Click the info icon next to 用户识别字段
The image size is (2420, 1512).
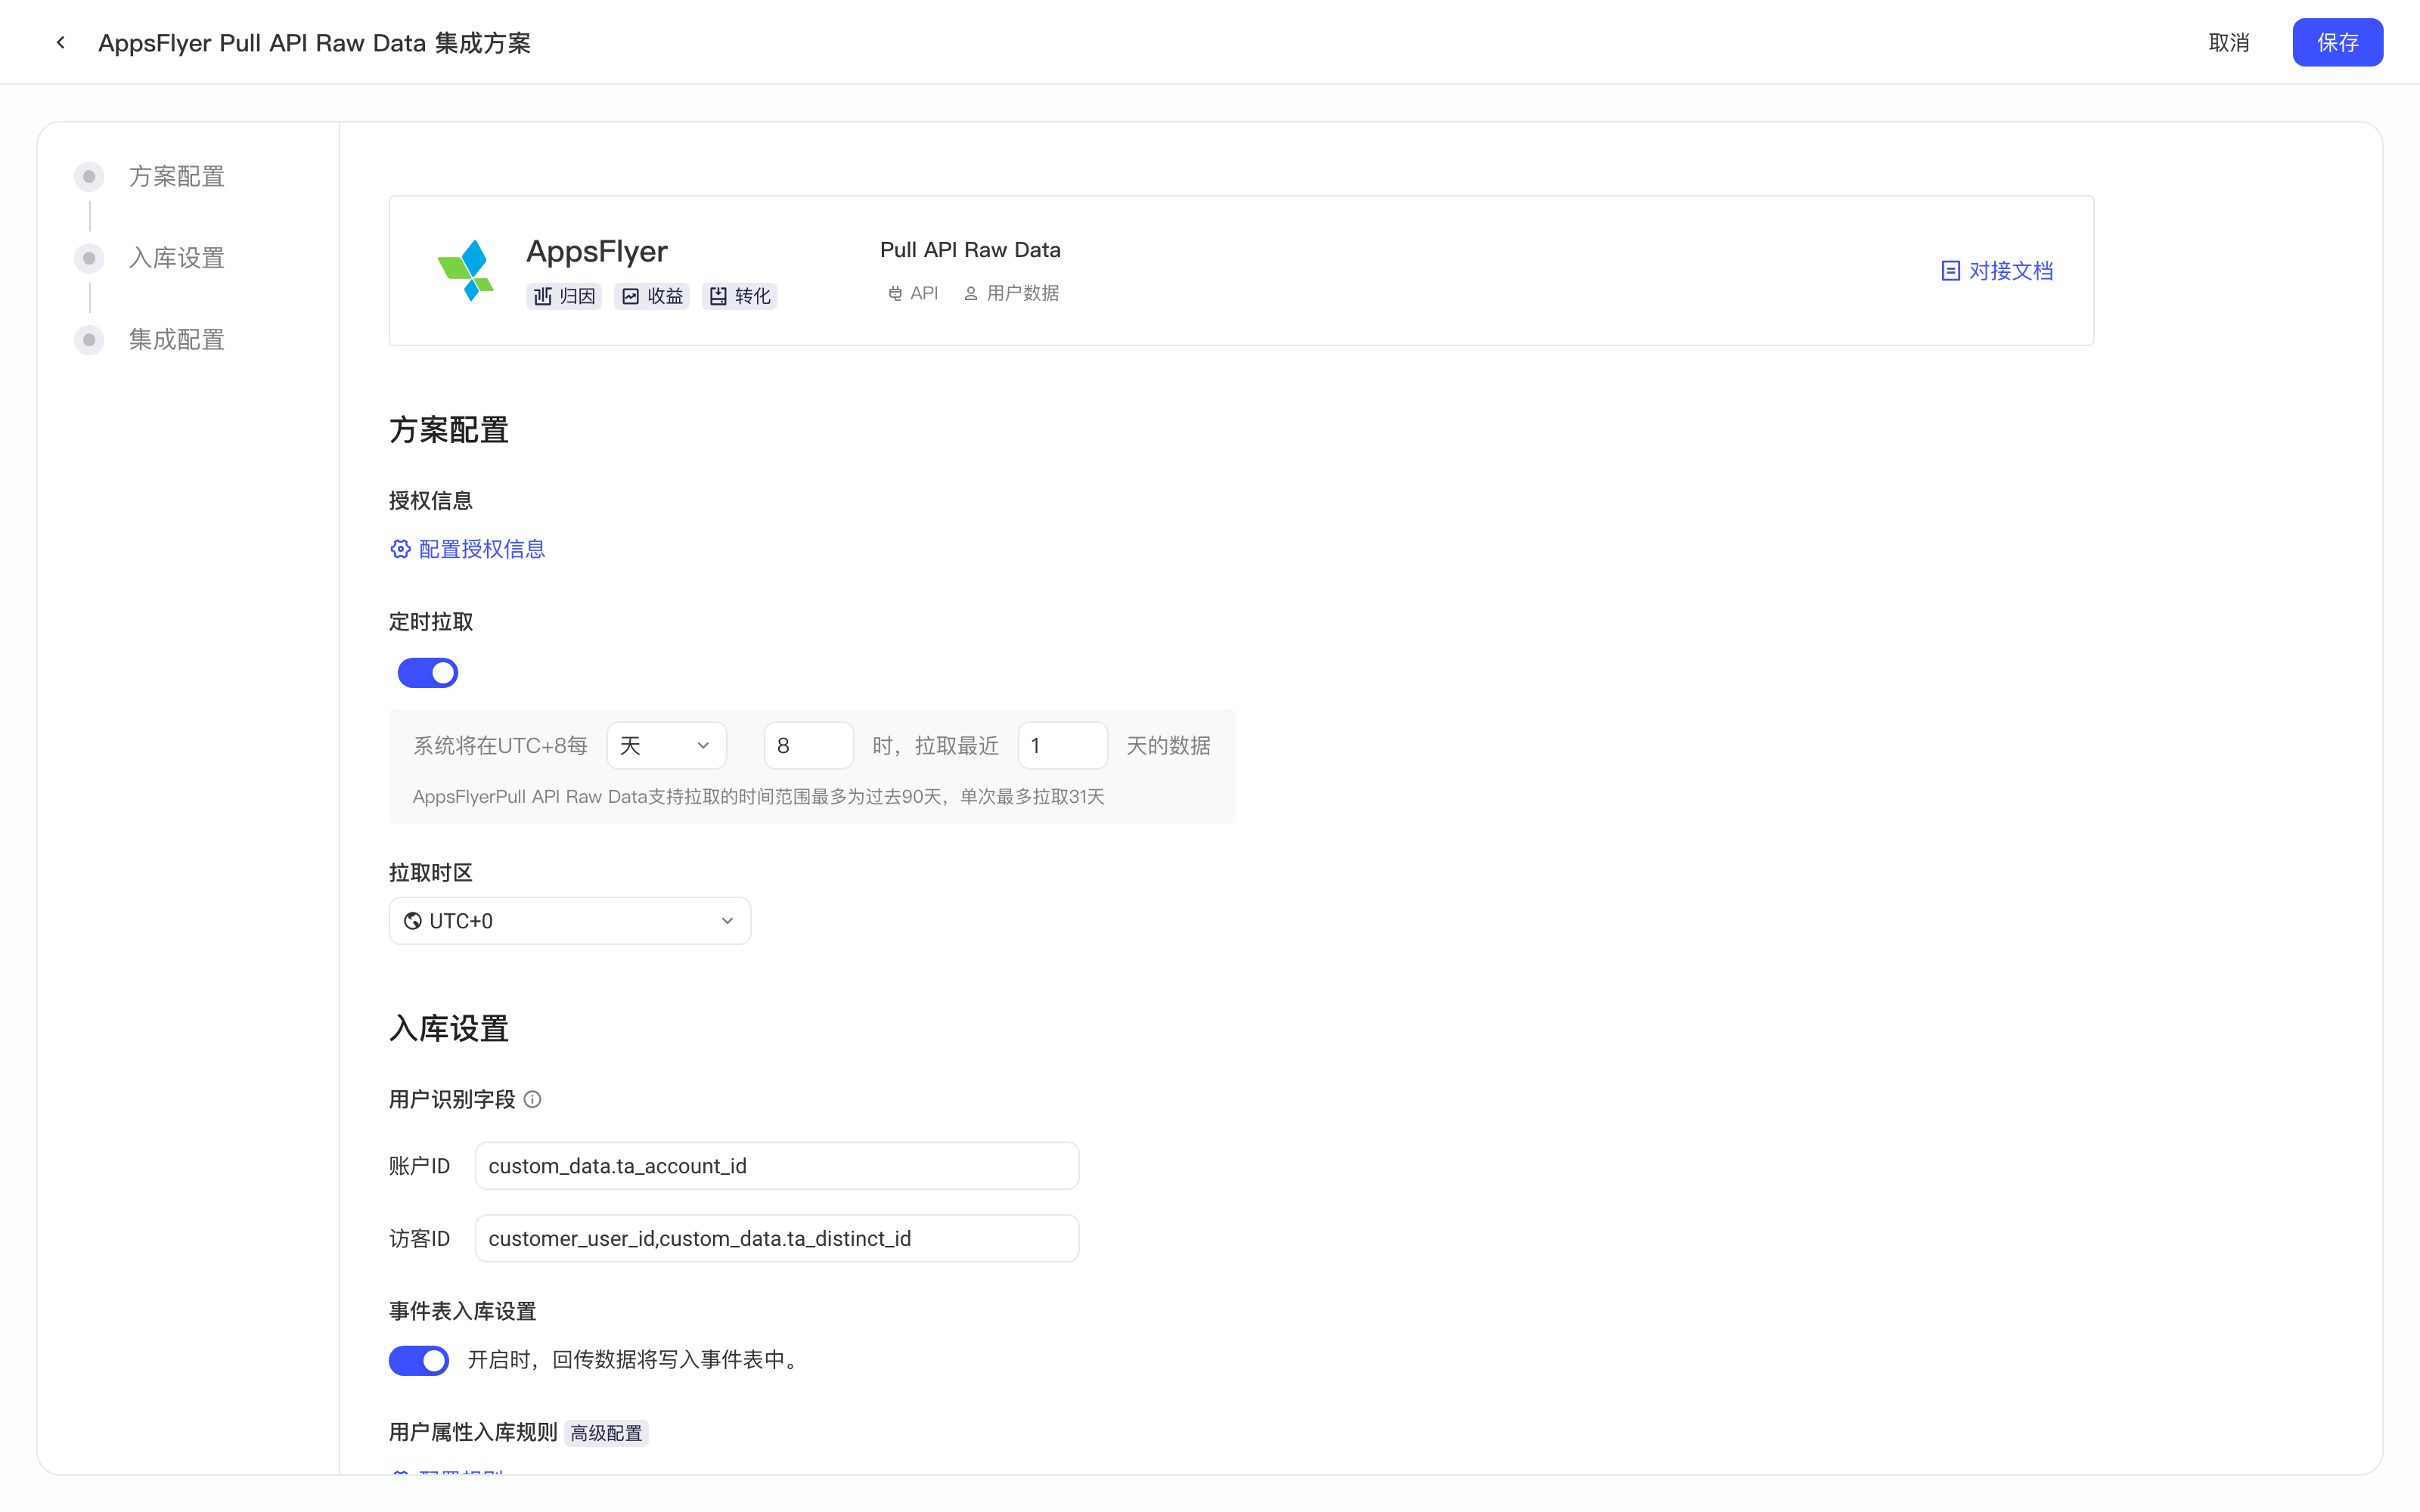coord(532,1099)
